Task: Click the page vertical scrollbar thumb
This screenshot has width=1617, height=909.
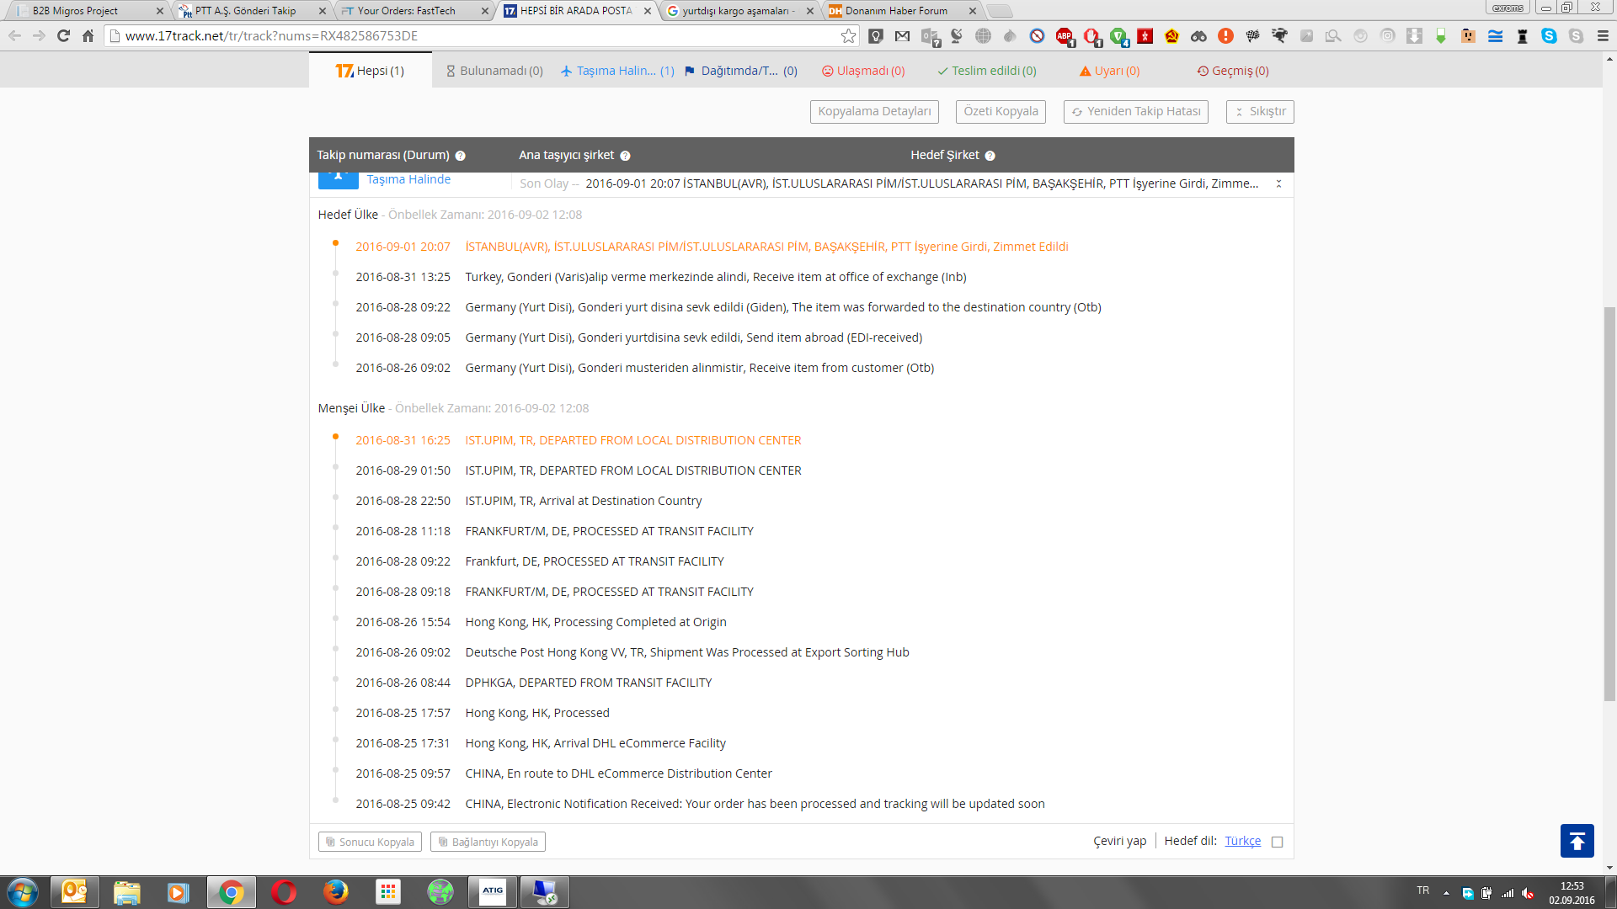Action: pyautogui.click(x=1609, y=503)
